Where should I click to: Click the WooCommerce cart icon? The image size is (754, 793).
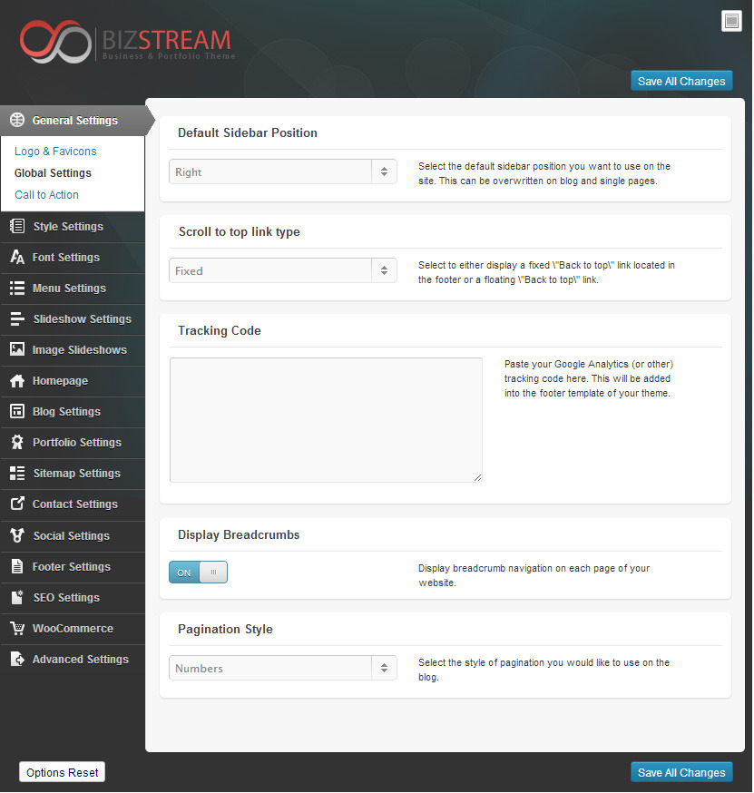(x=17, y=629)
